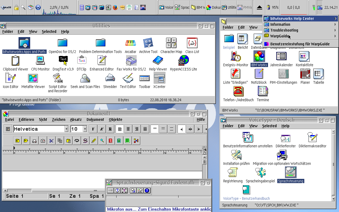339x212 pixels.
Task: Open the Selected menu in Utilities
Action: [x=49, y=32]
